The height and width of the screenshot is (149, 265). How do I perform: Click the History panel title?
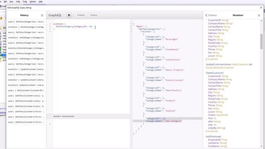(24, 15)
